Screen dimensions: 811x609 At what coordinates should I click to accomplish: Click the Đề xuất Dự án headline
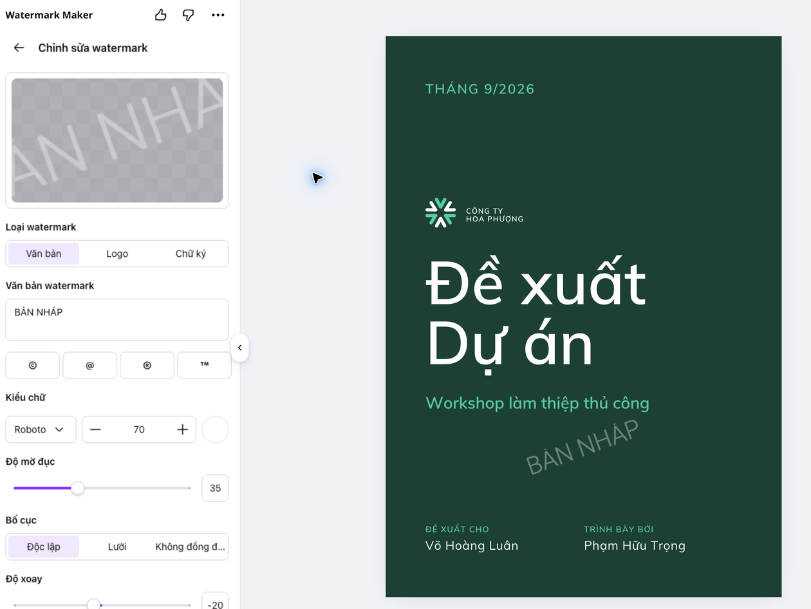point(536,316)
